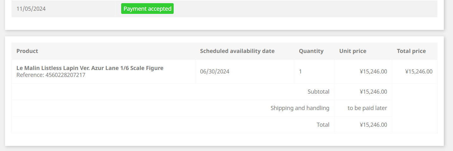Click the Subtotal label
The height and width of the screenshot is (151, 453).
[319, 92]
